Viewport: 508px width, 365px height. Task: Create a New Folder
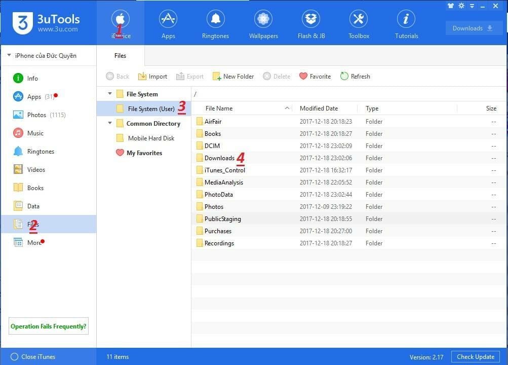click(x=233, y=77)
